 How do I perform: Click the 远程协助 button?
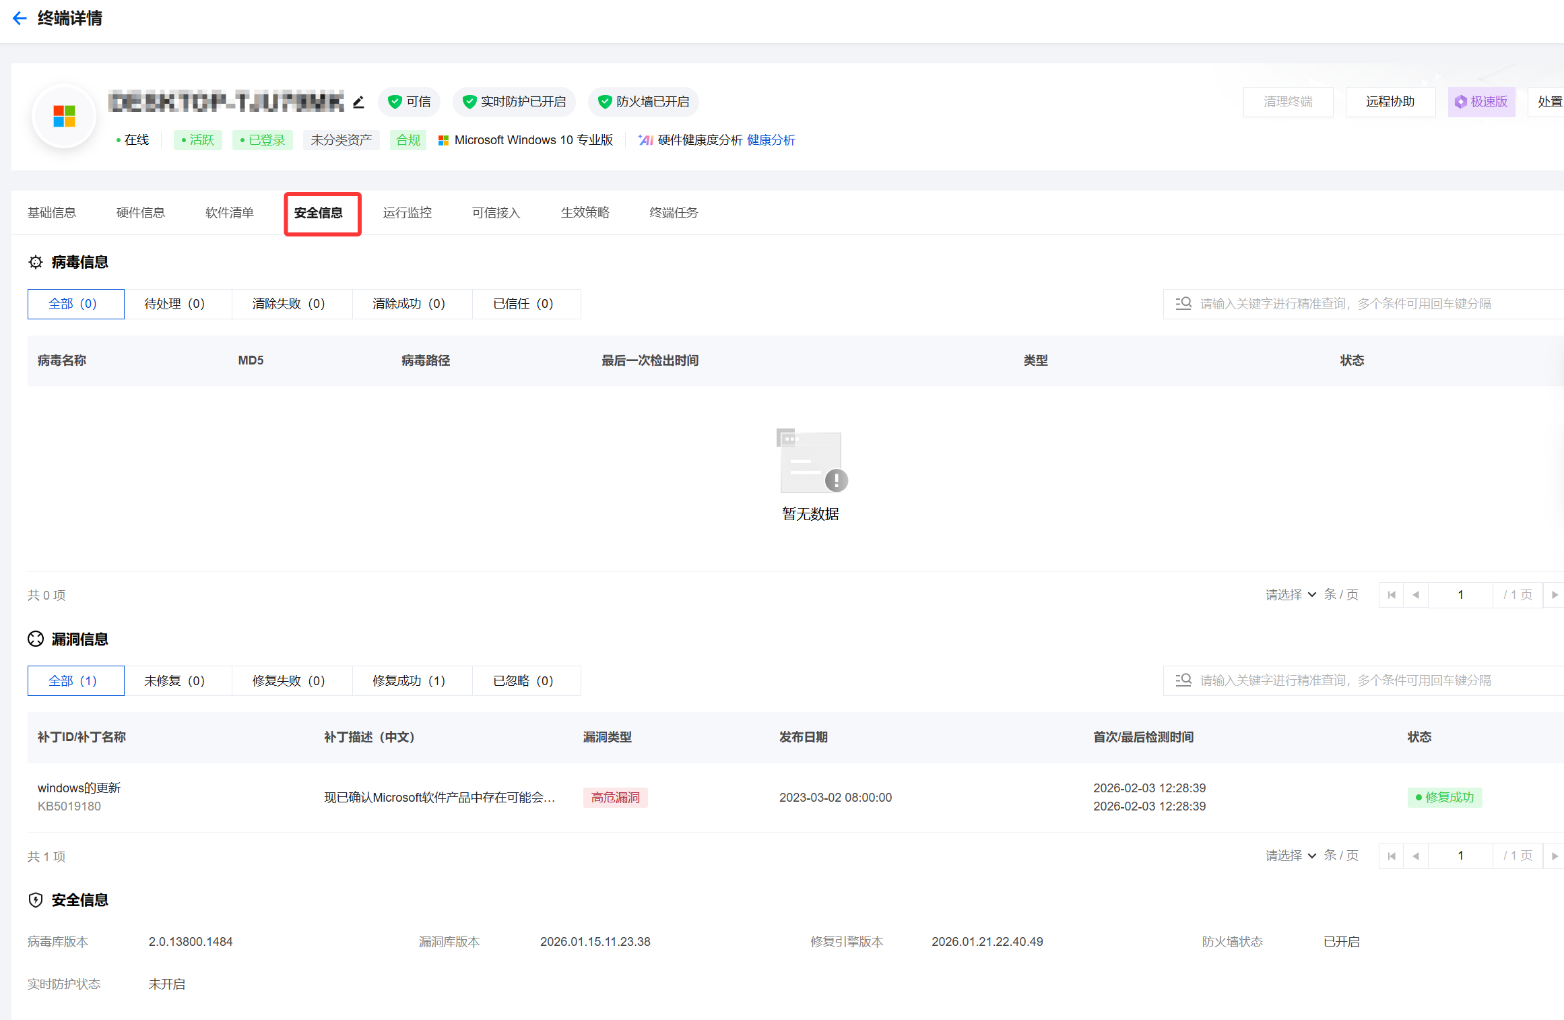click(1390, 102)
